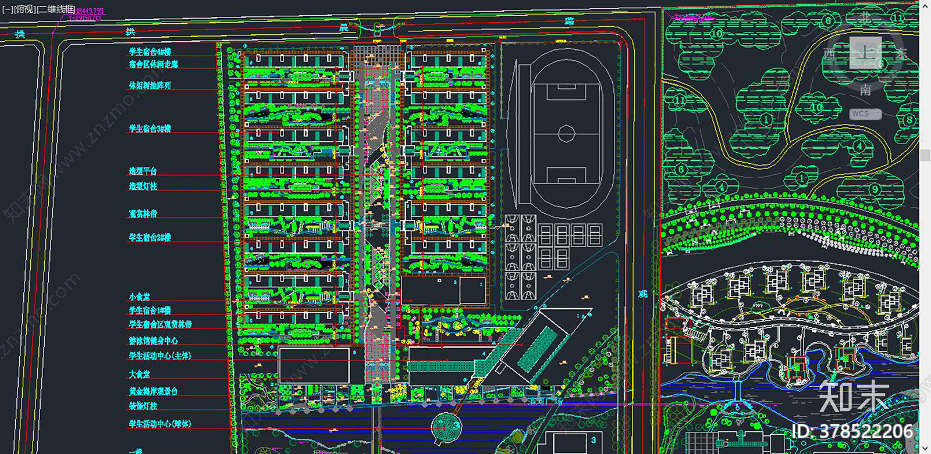The image size is (931, 454).
Task: Open the 二维线框 visual style menu
Action: pos(56,9)
